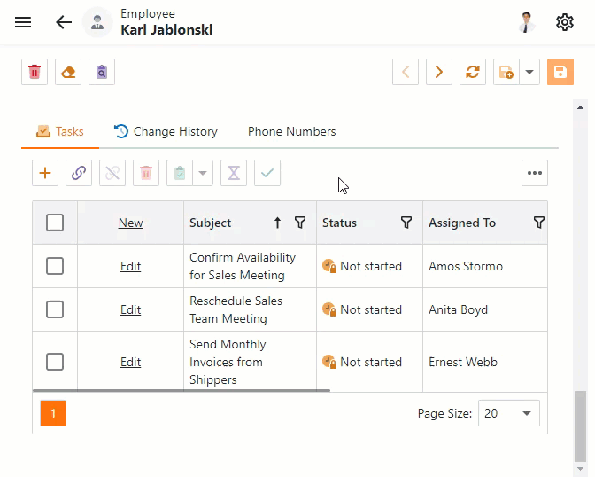
Task: Click the link task chain icon
Action: [x=79, y=173]
